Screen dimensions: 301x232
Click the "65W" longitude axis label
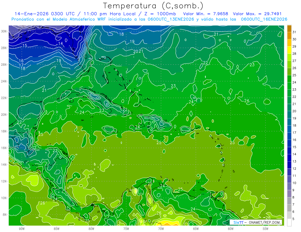click(x=196, y=229)
